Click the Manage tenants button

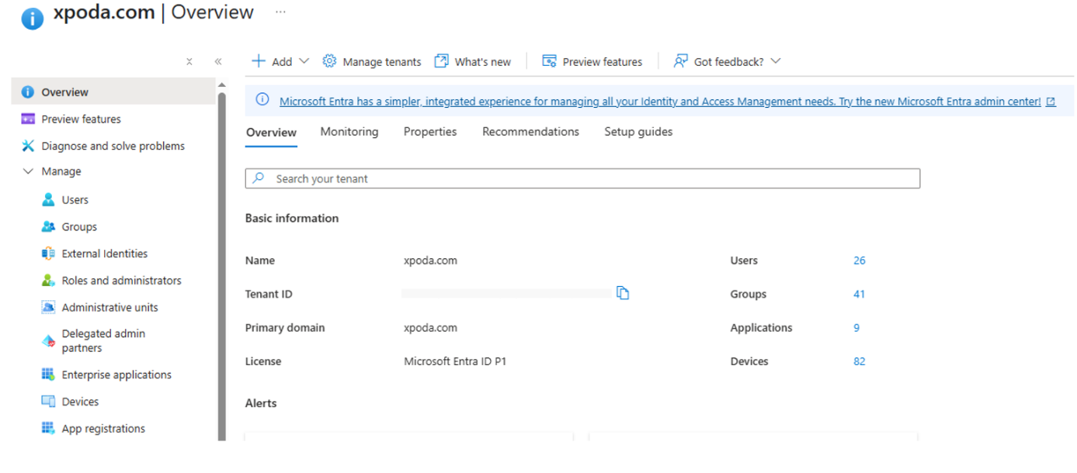tap(372, 61)
